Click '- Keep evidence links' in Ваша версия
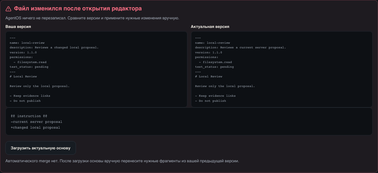Viewport: 378px width, 173px height. point(30,96)
